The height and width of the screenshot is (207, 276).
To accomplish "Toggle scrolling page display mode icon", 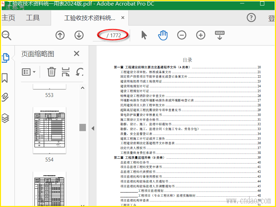I will pyautogui.click(x=220, y=35).
